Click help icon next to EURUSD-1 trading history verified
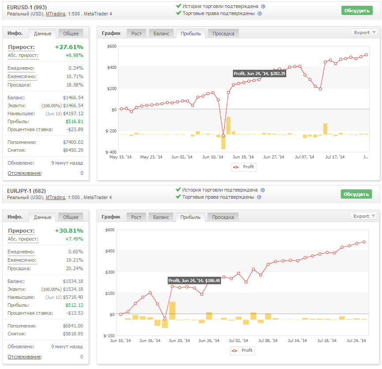Image resolution: width=382 pixels, height=369 pixels. pyautogui.click(x=263, y=7)
